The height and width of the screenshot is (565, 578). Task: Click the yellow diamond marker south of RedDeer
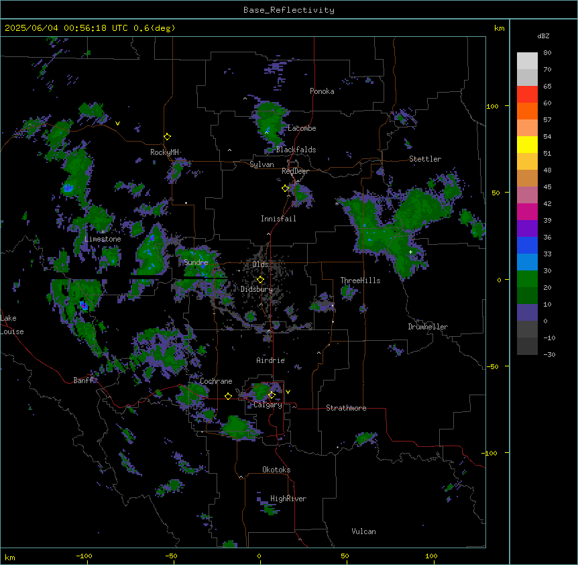(286, 189)
